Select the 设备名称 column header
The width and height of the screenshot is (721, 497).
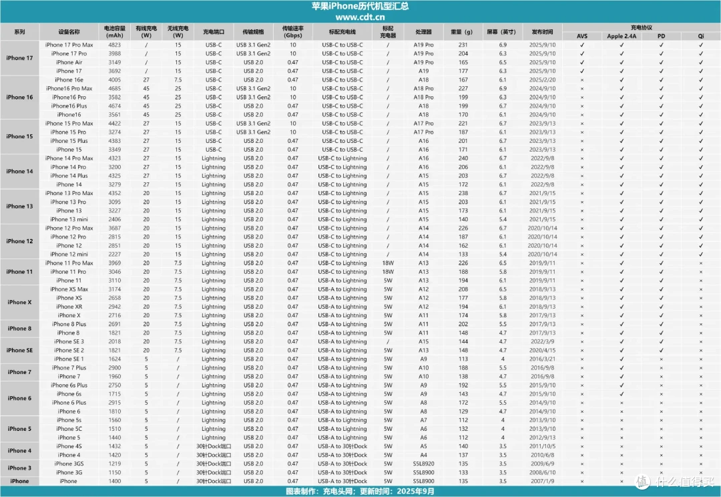pos(69,32)
